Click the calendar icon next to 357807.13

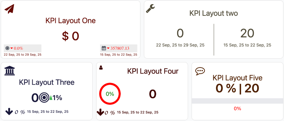point(104,48)
